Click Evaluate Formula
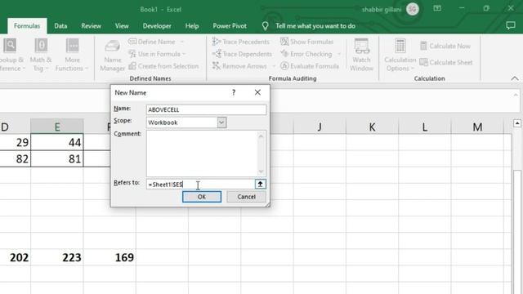 click(x=310, y=66)
